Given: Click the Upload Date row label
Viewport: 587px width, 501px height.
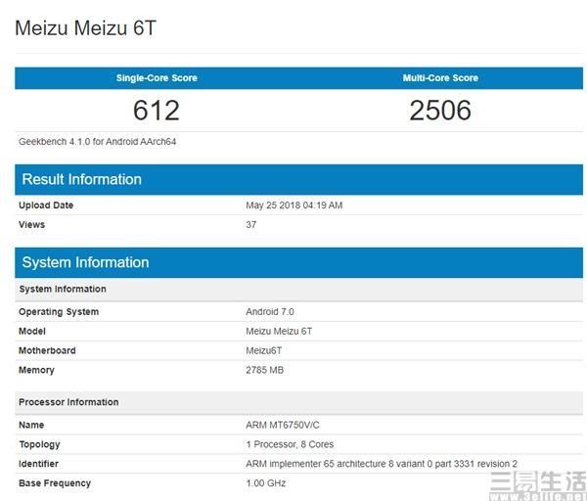Looking at the screenshot, I should tap(46, 205).
